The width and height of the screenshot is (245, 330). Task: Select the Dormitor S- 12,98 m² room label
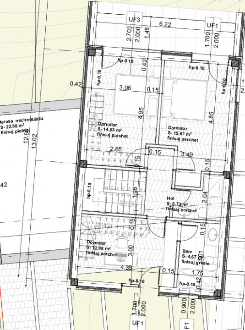click(x=101, y=248)
